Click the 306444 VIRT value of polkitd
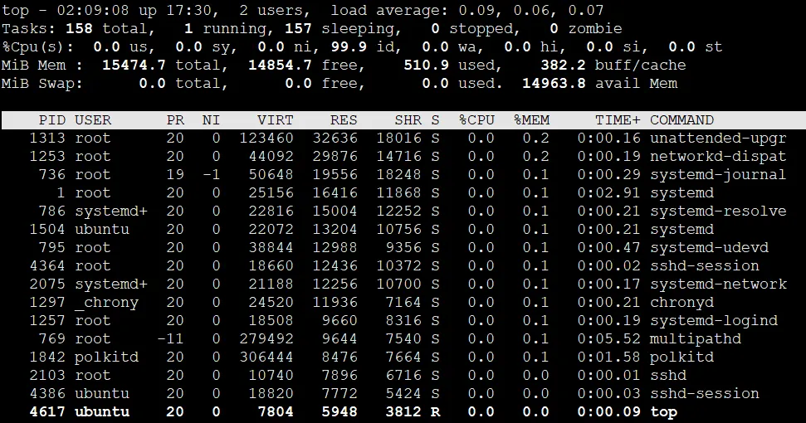 point(266,357)
